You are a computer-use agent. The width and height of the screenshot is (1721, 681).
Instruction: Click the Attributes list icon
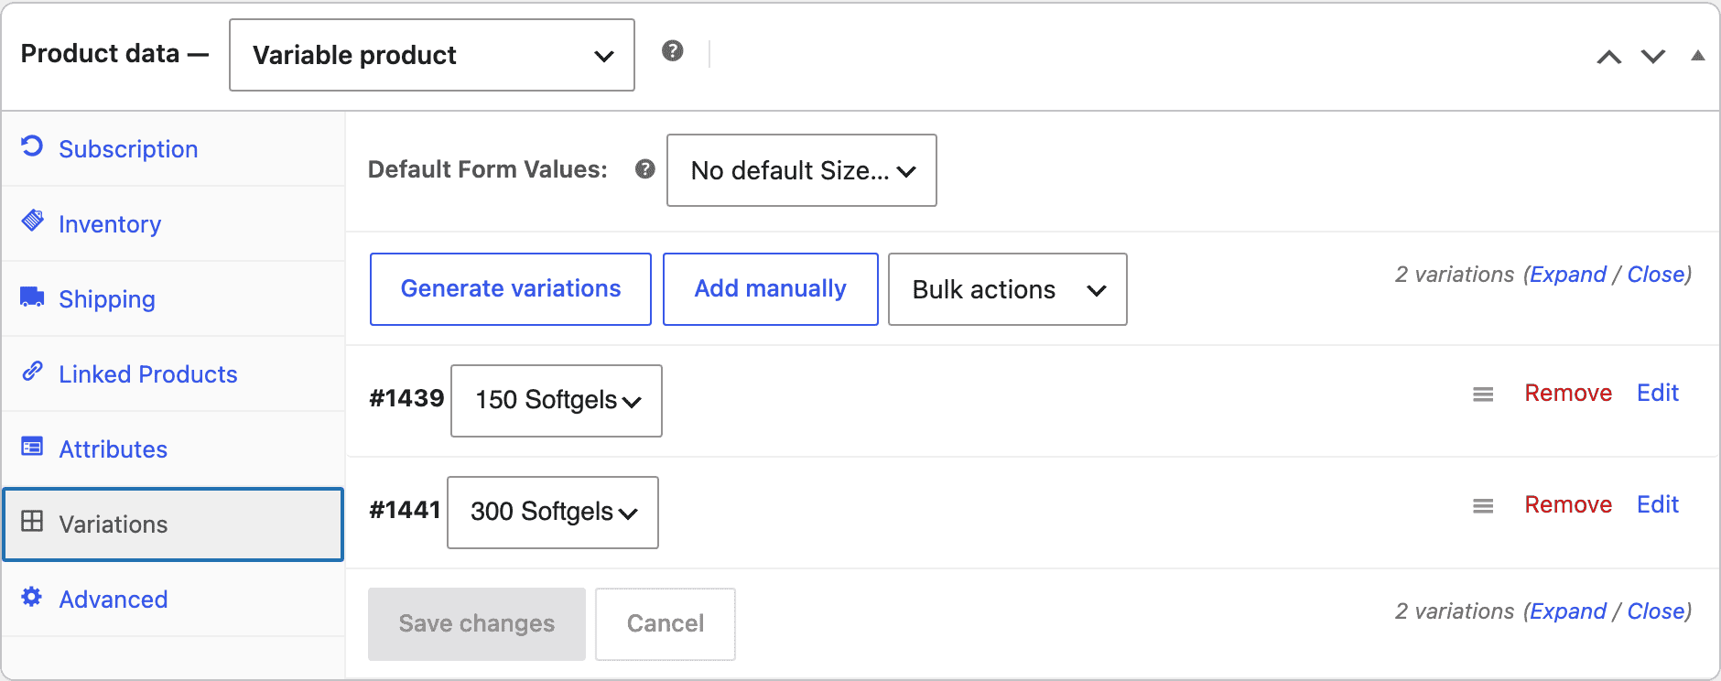tap(32, 447)
